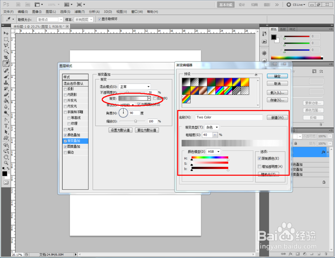Screen dimensions: 335x258
Task: Uncheck the 图案叠加 pattern overlay style
Action: [x=65, y=147]
